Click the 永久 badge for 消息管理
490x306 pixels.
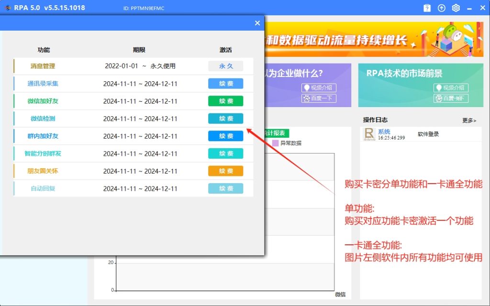pyautogui.click(x=225, y=66)
